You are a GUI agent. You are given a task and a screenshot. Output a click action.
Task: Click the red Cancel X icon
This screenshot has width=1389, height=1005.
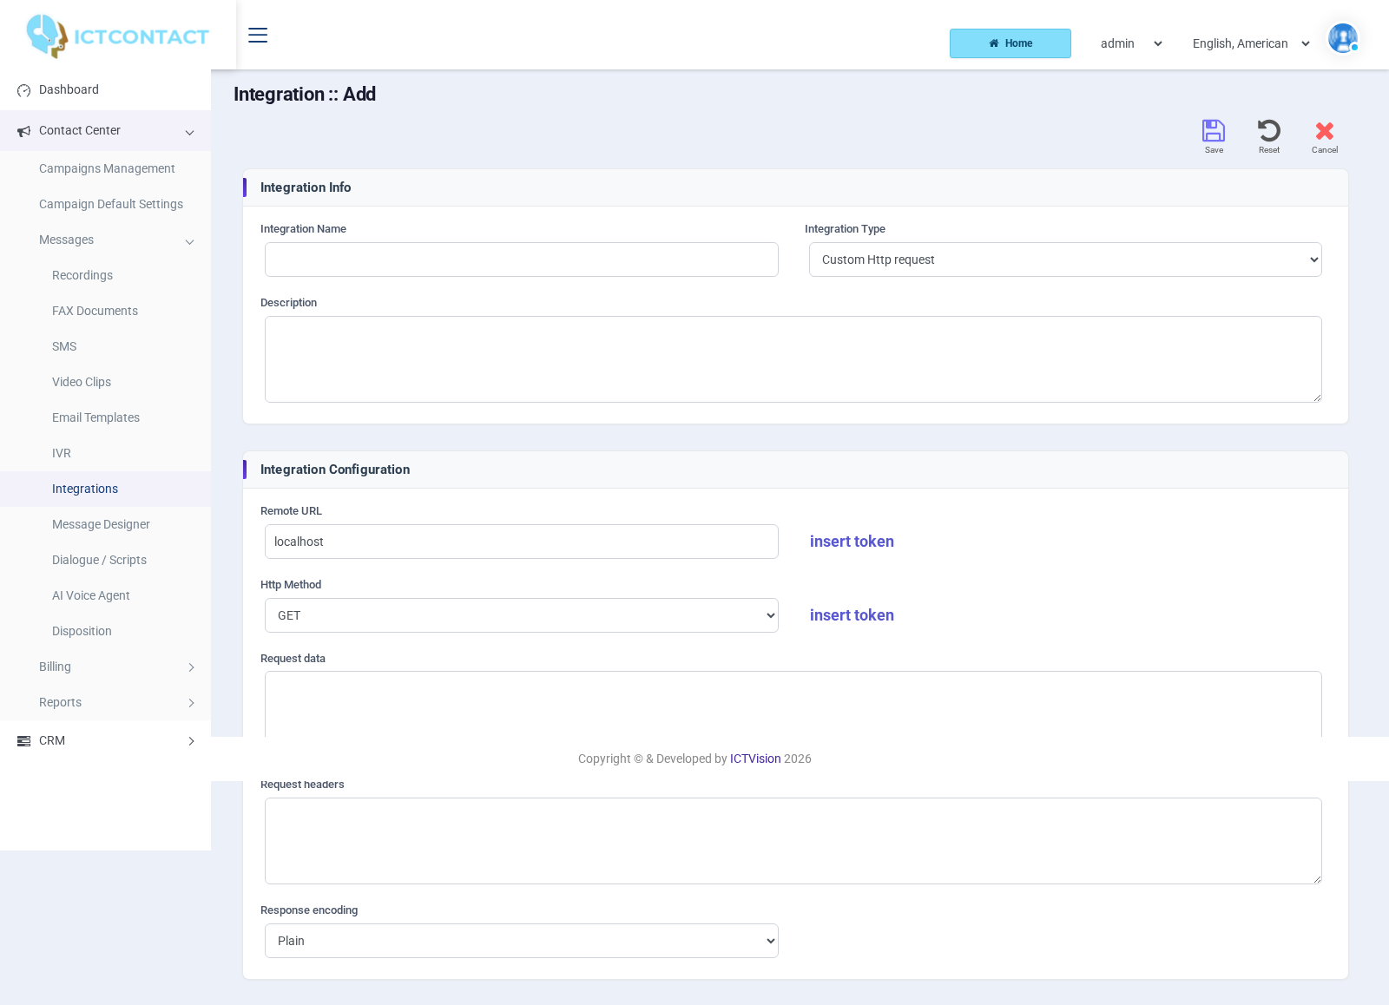tap(1325, 131)
